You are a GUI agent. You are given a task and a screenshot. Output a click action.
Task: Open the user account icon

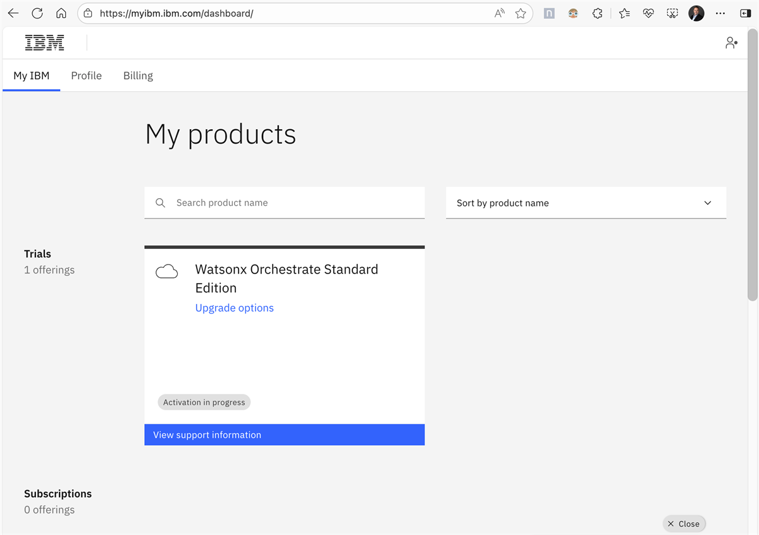click(731, 43)
